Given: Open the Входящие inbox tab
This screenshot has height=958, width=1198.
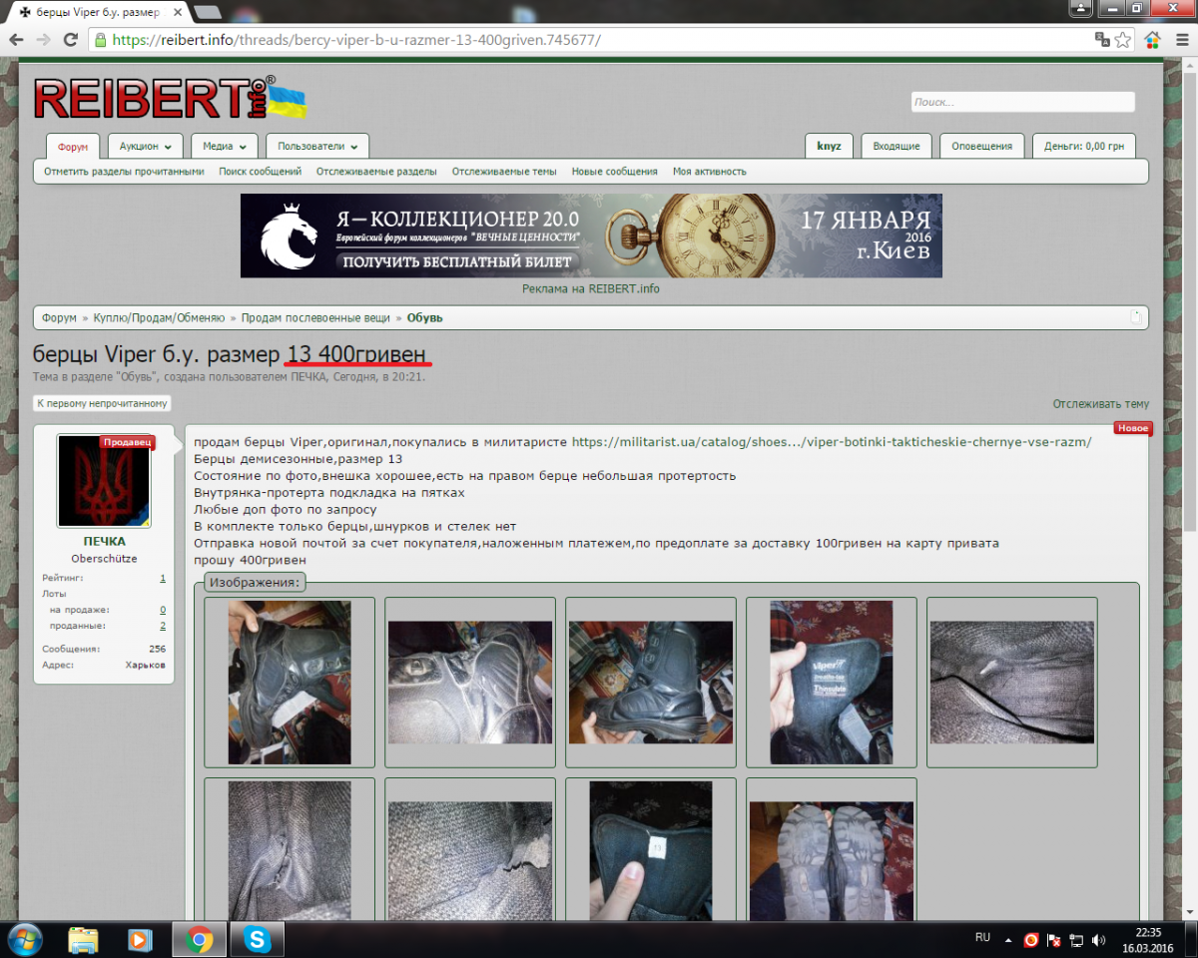Looking at the screenshot, I should click(x=897, y=146).
